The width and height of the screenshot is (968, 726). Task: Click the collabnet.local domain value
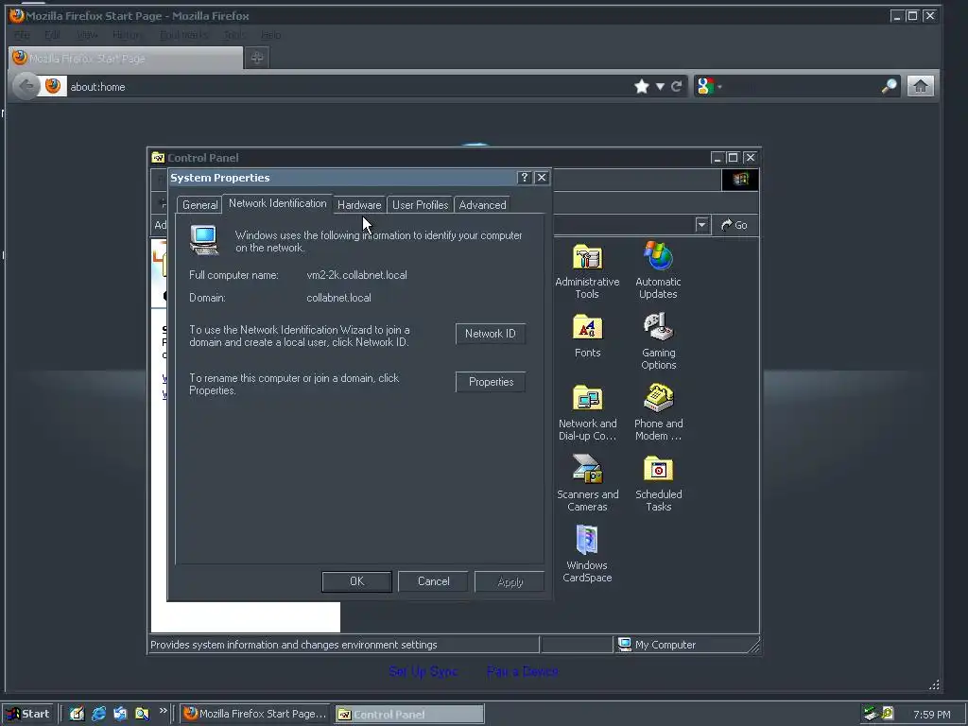[339, 298]
